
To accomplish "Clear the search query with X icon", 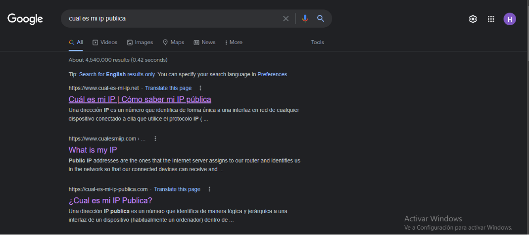I will point(286,18).
